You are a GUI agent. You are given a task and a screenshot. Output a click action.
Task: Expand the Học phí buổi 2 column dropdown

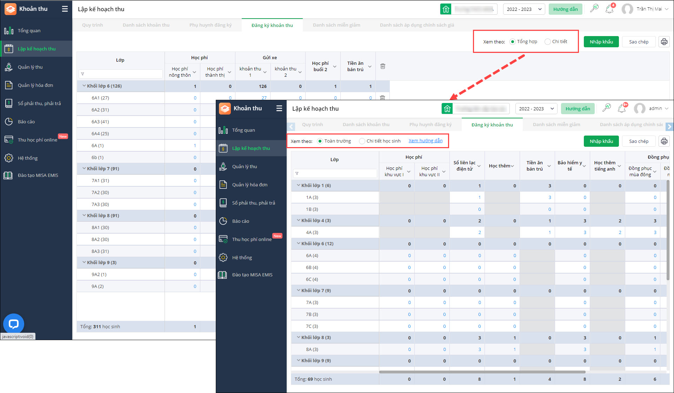pos(335,66)
